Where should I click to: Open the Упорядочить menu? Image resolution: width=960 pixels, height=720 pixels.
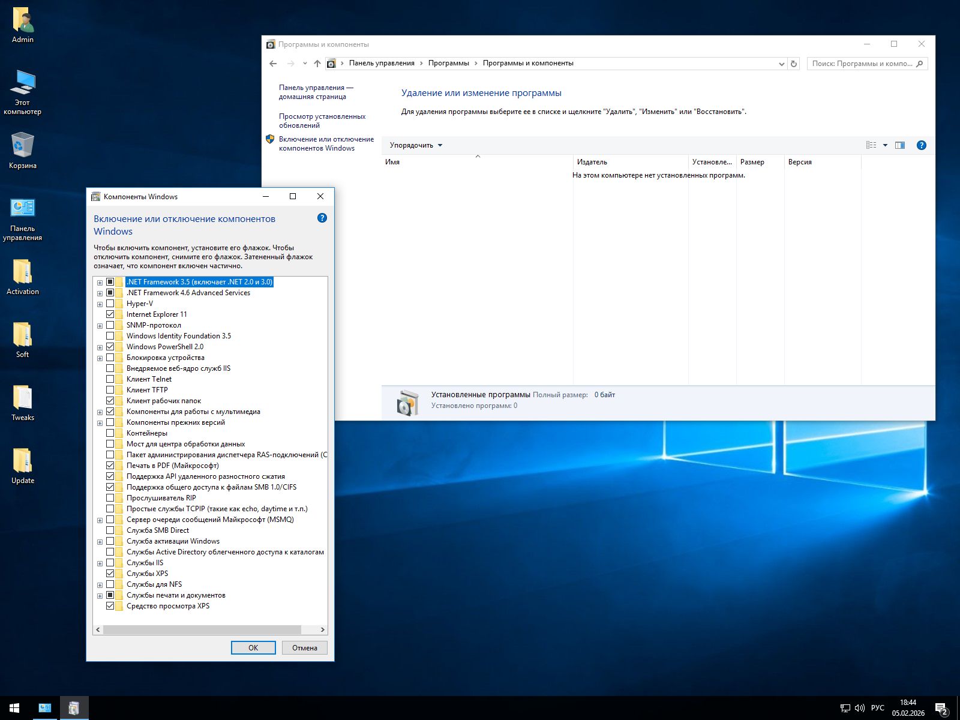pos(415,145)
